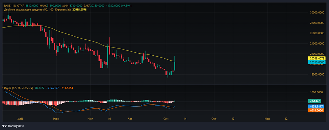This screenshot has width=329, height=130.
Task: Click the Май label on time axis
Action: tap(20, 119)
